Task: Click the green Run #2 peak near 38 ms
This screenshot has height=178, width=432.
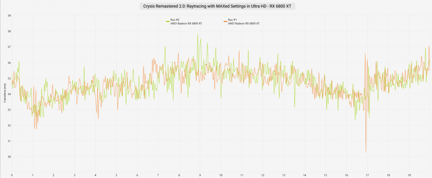Action: click(198, 34)
